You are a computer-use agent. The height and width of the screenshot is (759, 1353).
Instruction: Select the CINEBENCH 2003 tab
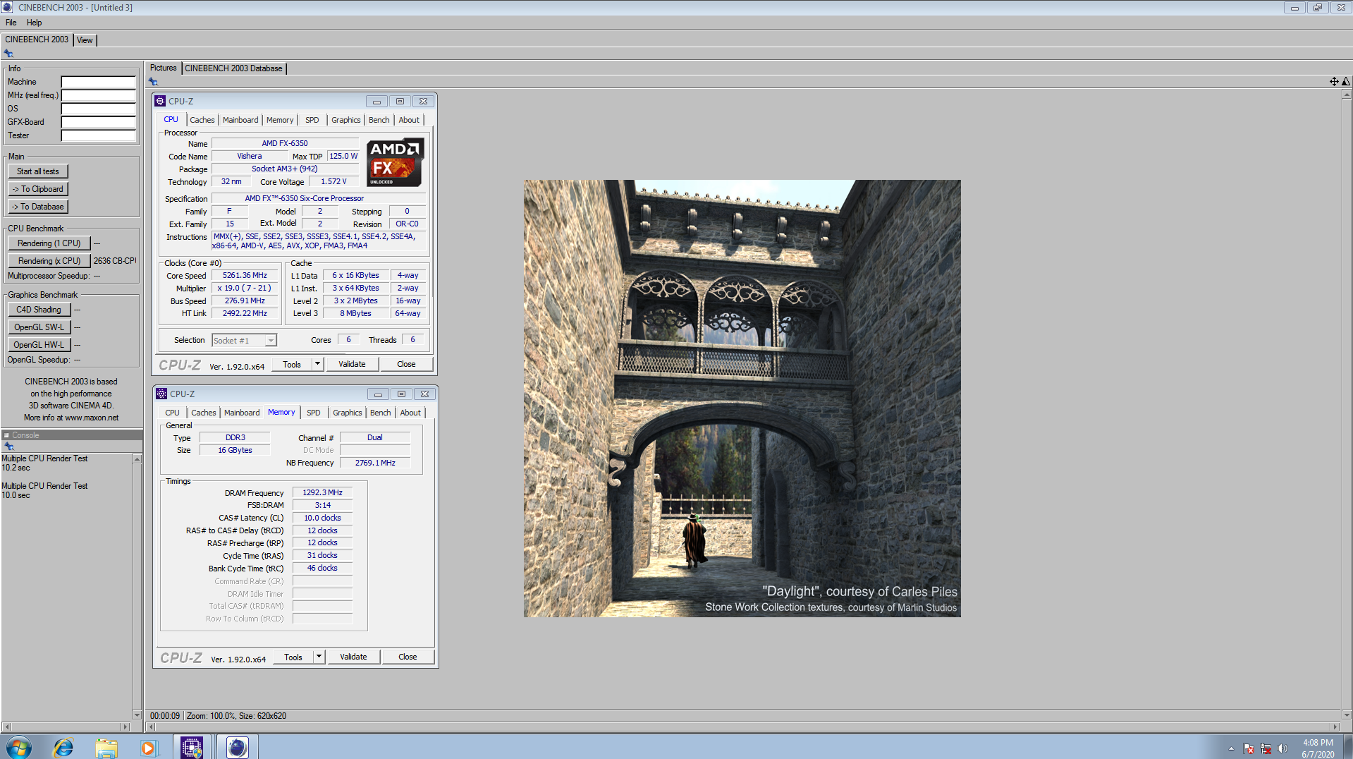click(37, 40)
